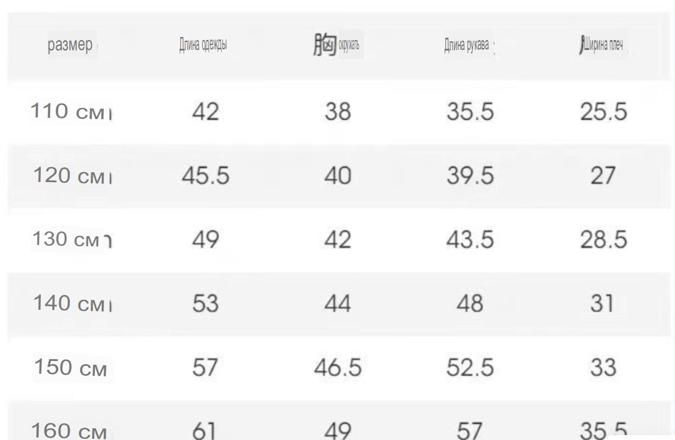The width and height of the screenshot is (675, 440).
Task: Click clothing length value 45.5
Action: click(x=206, y=176)
